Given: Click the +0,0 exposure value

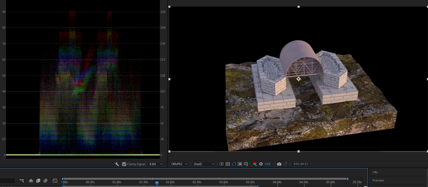Looking at the screenshot, I should pyautogui.click(x=267, y=164).
